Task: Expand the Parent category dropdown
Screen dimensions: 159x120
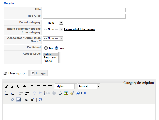Action: 53,23
